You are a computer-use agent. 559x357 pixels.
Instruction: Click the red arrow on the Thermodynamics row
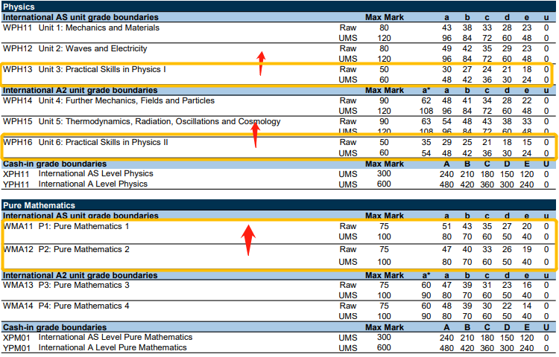[x=254, y=134]
